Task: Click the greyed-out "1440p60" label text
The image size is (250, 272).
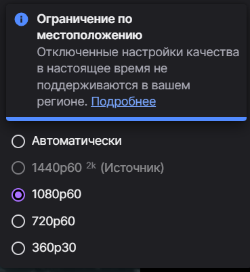Action: [x=57, y=168]
